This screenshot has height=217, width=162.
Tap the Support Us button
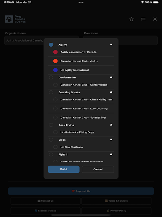(81, 191)
